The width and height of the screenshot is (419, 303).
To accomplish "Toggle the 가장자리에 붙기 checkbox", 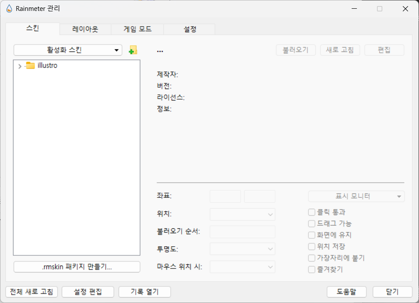I will 311,258.
